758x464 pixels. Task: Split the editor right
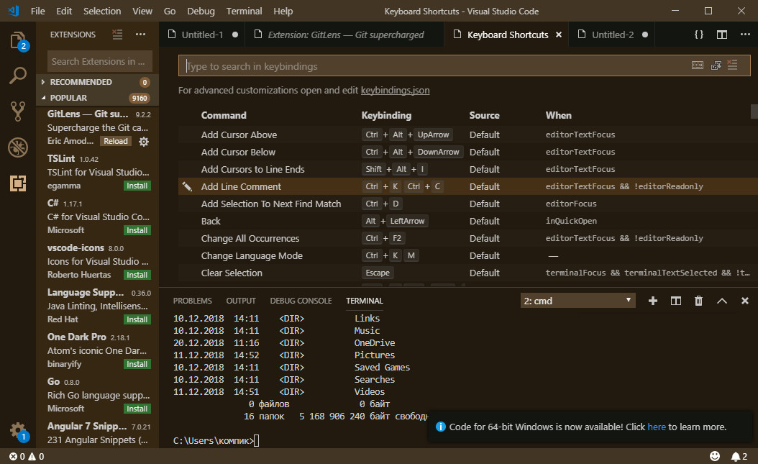pyautogui.click(x=722, y=35)
